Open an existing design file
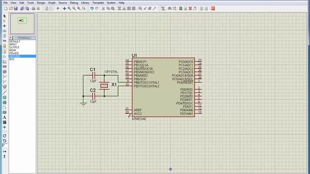This screenshot has height=174, width=310. [x=11, y=9]
